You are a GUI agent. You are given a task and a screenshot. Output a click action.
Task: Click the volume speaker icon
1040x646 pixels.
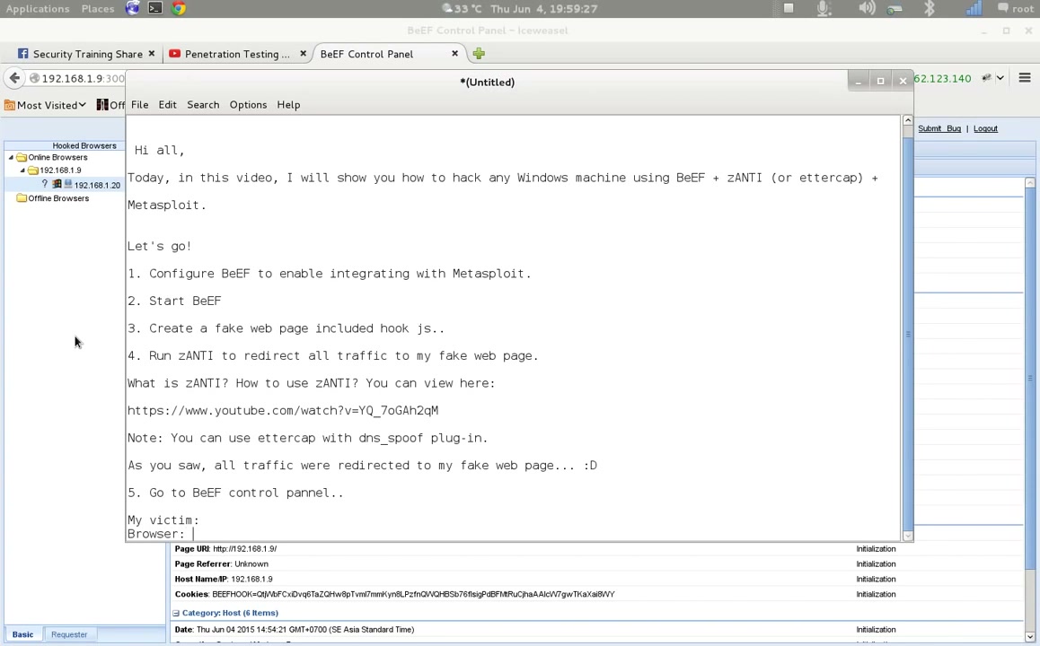coord(867,8)
